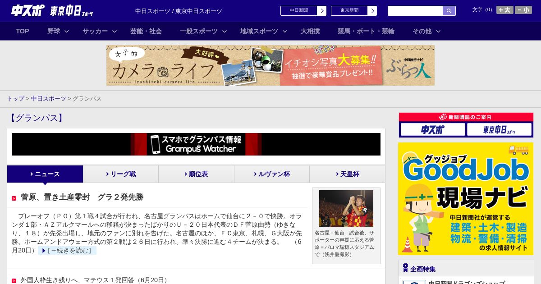
Task: Click 続きを読む read-more link
Action: pyautogui.click(x=67, y=250)
